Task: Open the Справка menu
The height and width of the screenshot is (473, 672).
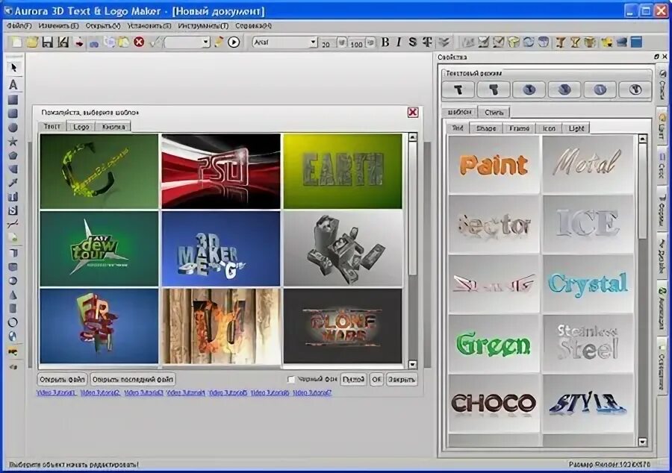Action: [253, 25]
